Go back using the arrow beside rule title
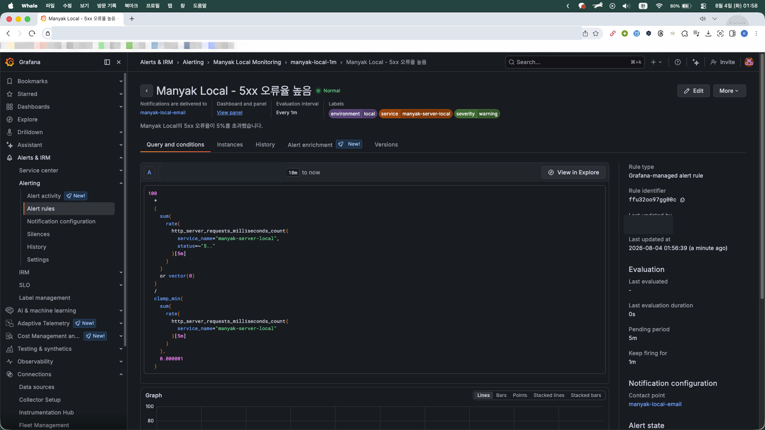Screen dimensions: 765x430 point(147,91)
